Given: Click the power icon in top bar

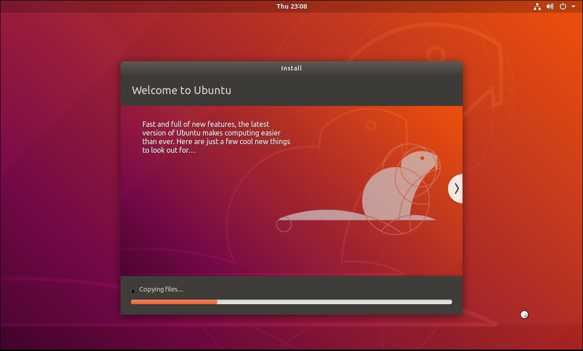Looking at the screenshot, I should tap(563, 6).
